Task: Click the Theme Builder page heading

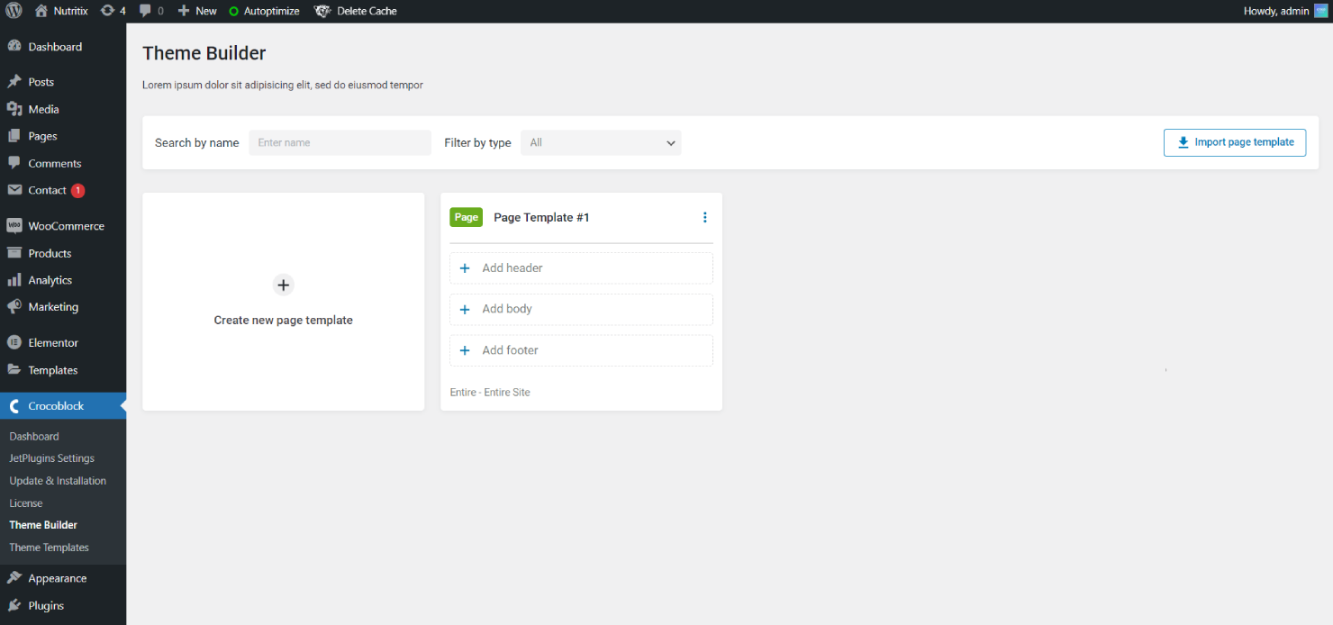Action: coord(204,53)
